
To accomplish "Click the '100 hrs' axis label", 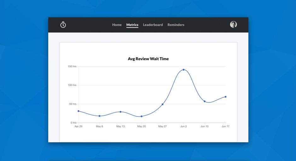I will [72, 85].
